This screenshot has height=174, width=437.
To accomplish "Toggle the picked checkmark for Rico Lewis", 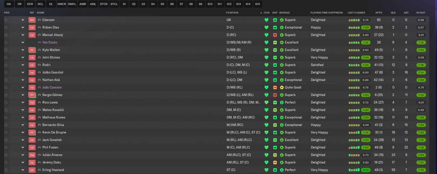I will (6, 102).
